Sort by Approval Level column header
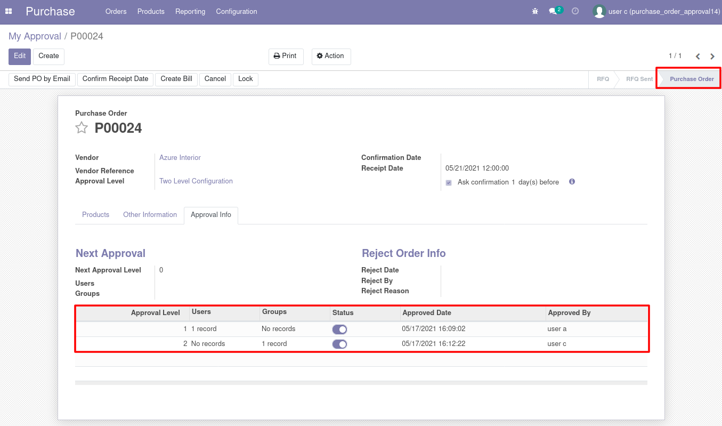This screenshot has height=426, width=722. click(x=132, y=313)
